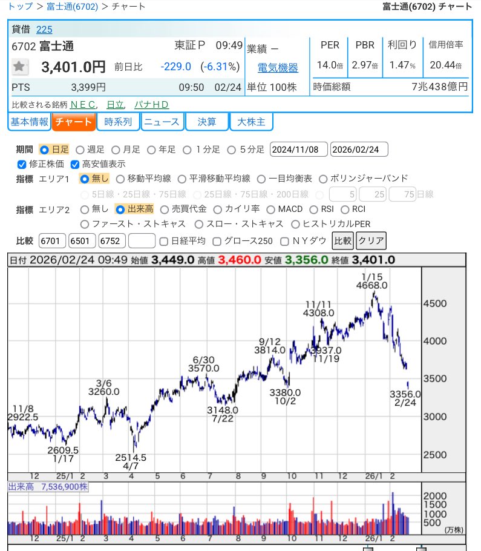Toggle the 修正株価 checkbox
The width and height of the screenshot is (481, 551).
click(x=22, y=165)
